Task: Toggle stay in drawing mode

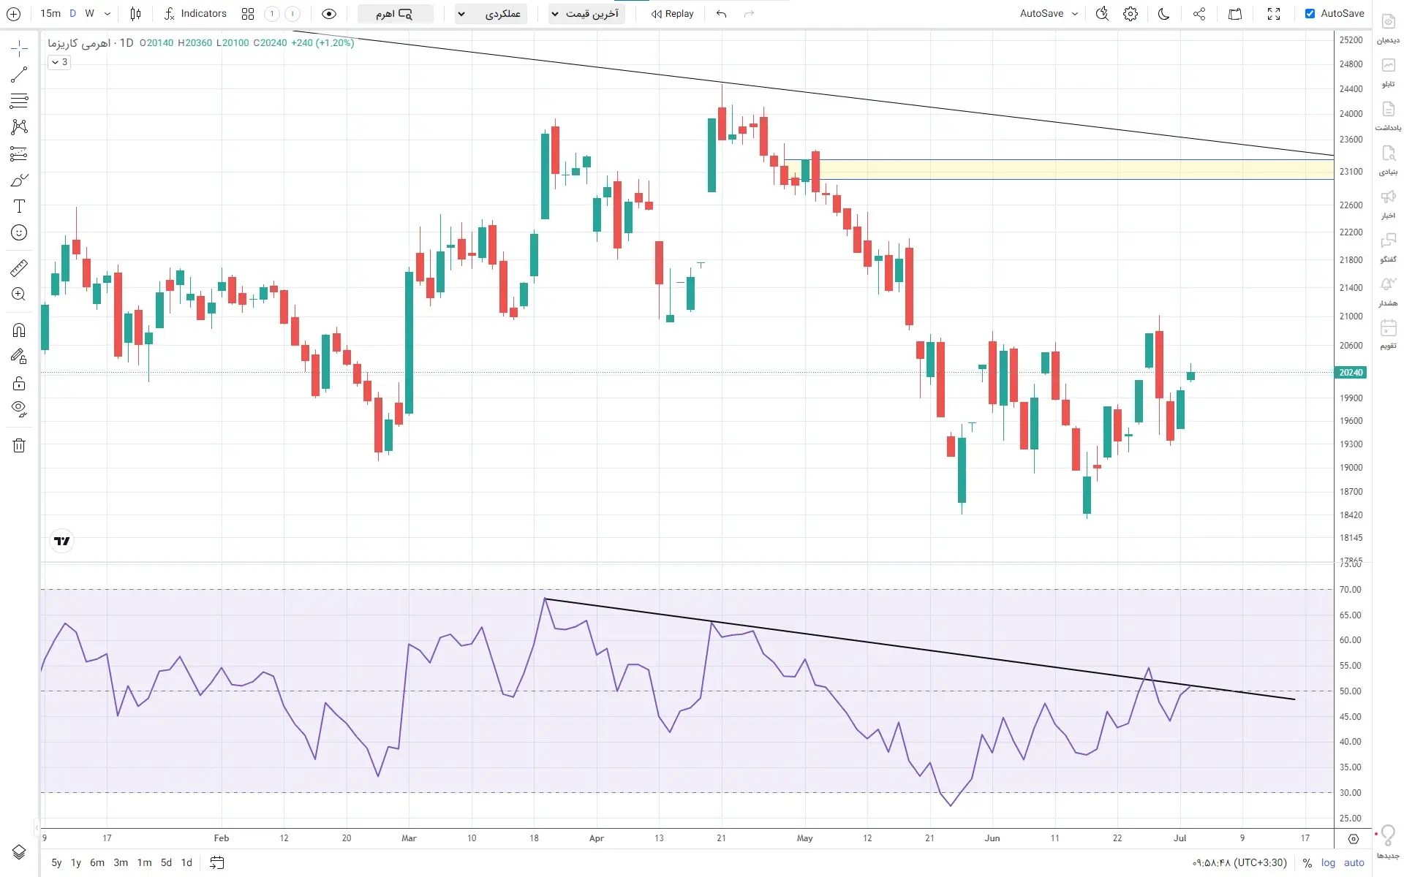Action: tap(19, 356)
